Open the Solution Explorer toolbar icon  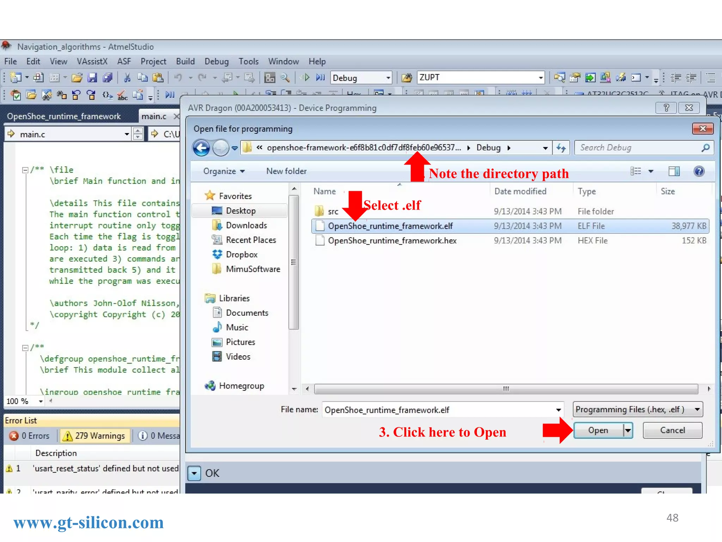tap(559, 77)
